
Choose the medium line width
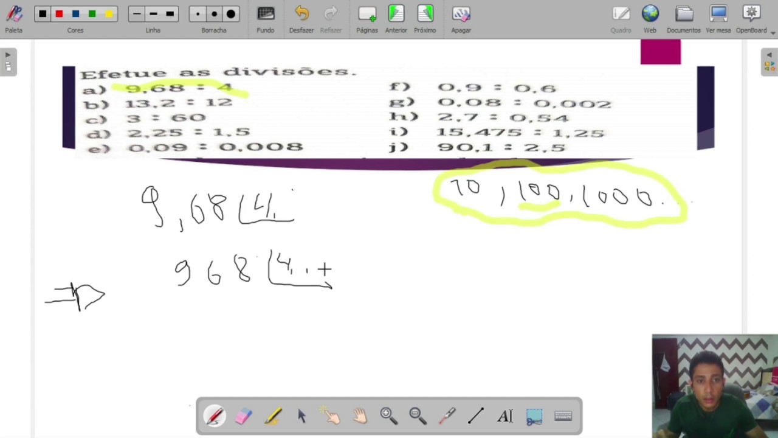click(153, 13)
